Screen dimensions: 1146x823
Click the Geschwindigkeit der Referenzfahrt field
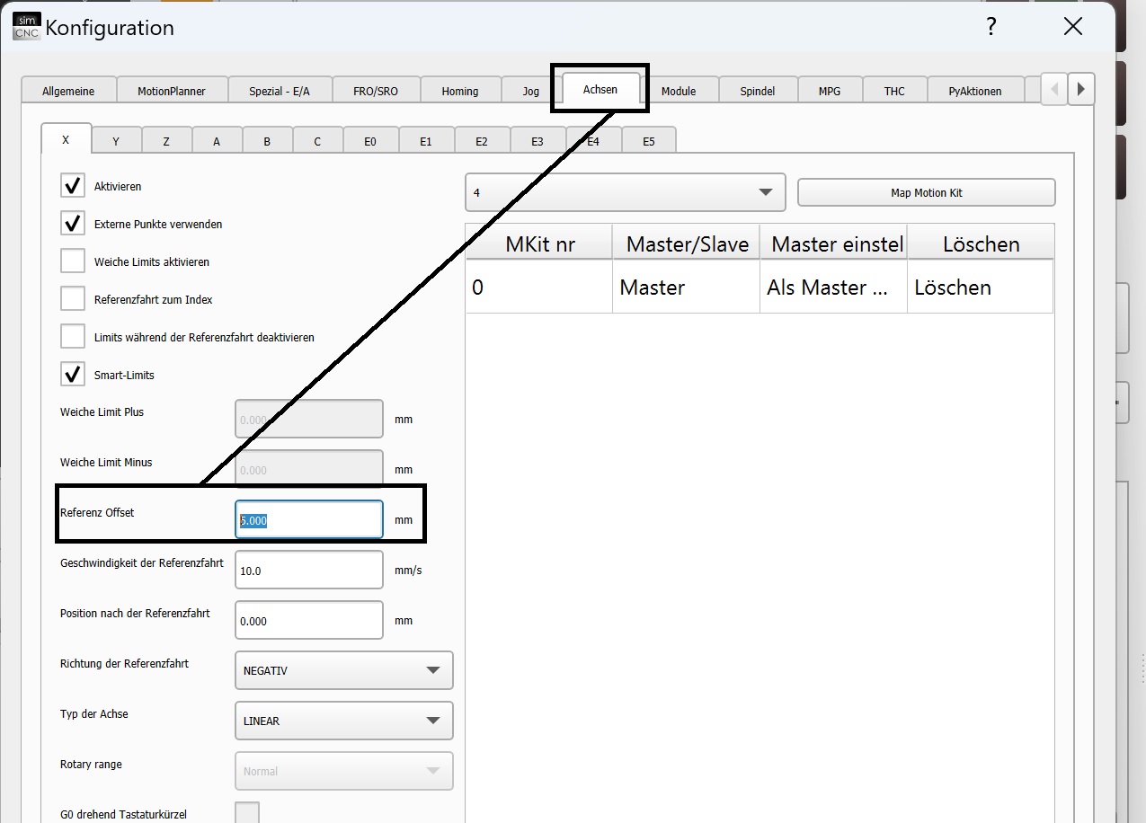tap(309, 571)
